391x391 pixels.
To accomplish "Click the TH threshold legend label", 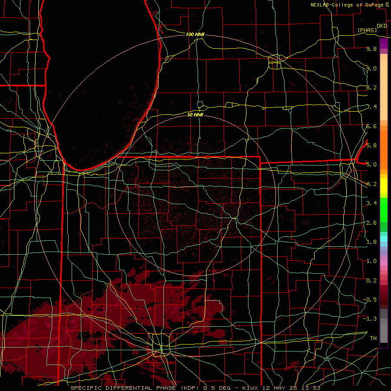I will click(x=373, y=338).
